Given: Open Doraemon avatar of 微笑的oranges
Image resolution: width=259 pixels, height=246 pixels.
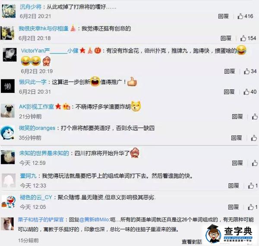Looking at the screenshot, I should [x=7, y=132].
